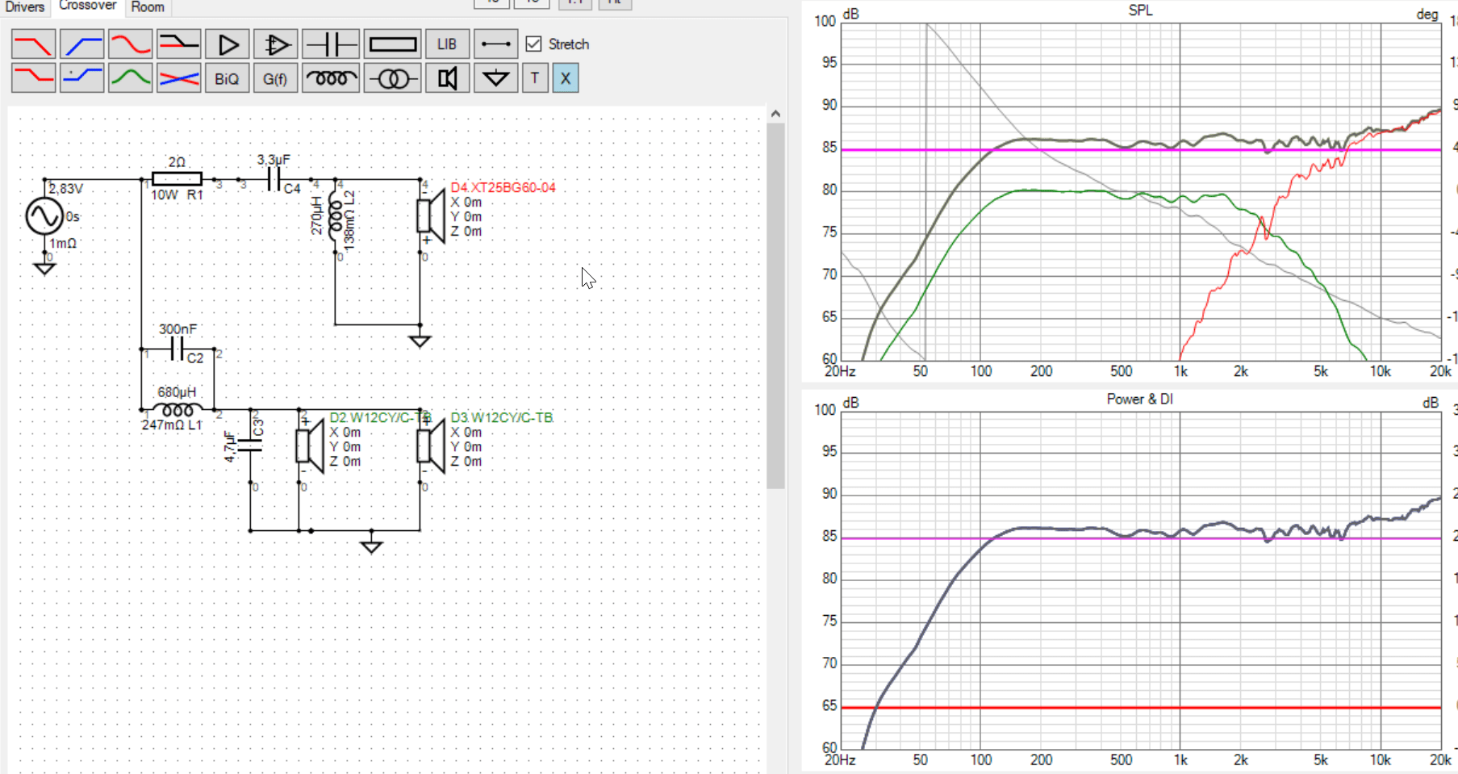Add a blue high-pass filter block
Screen dimensions: 1458x774
tap(81, 44)
